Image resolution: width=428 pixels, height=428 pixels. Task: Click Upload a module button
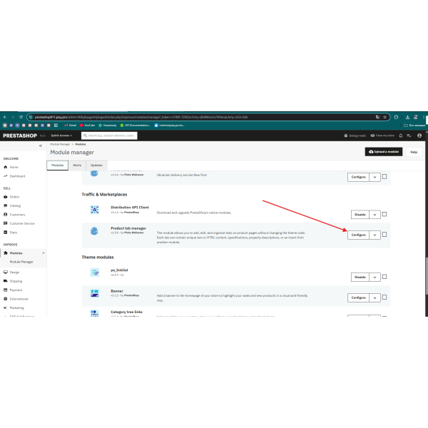(x=384, y=152)
